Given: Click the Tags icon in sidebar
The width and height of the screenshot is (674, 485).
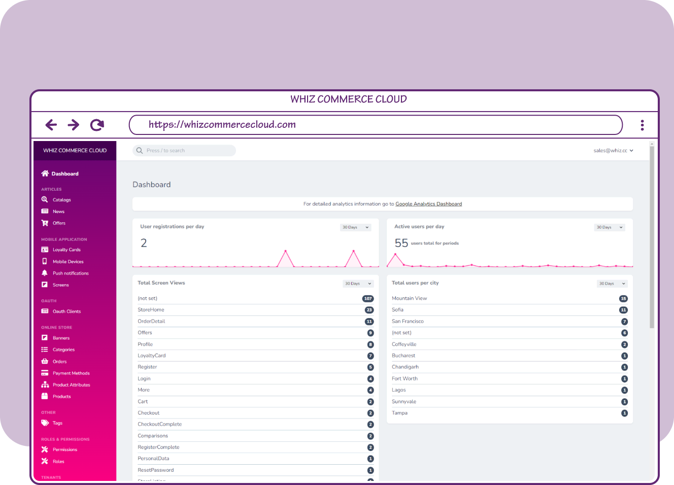Looking at the screenshot, I should (x=45, y=423).
